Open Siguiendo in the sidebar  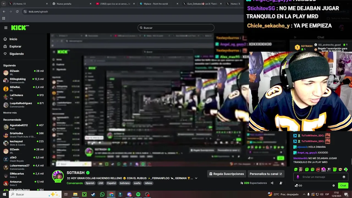tap(16, 54)
